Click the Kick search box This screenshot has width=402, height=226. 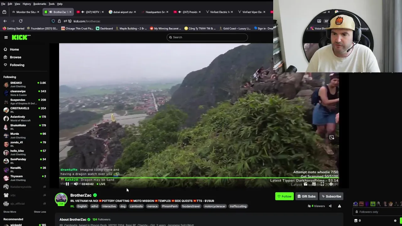207,37
